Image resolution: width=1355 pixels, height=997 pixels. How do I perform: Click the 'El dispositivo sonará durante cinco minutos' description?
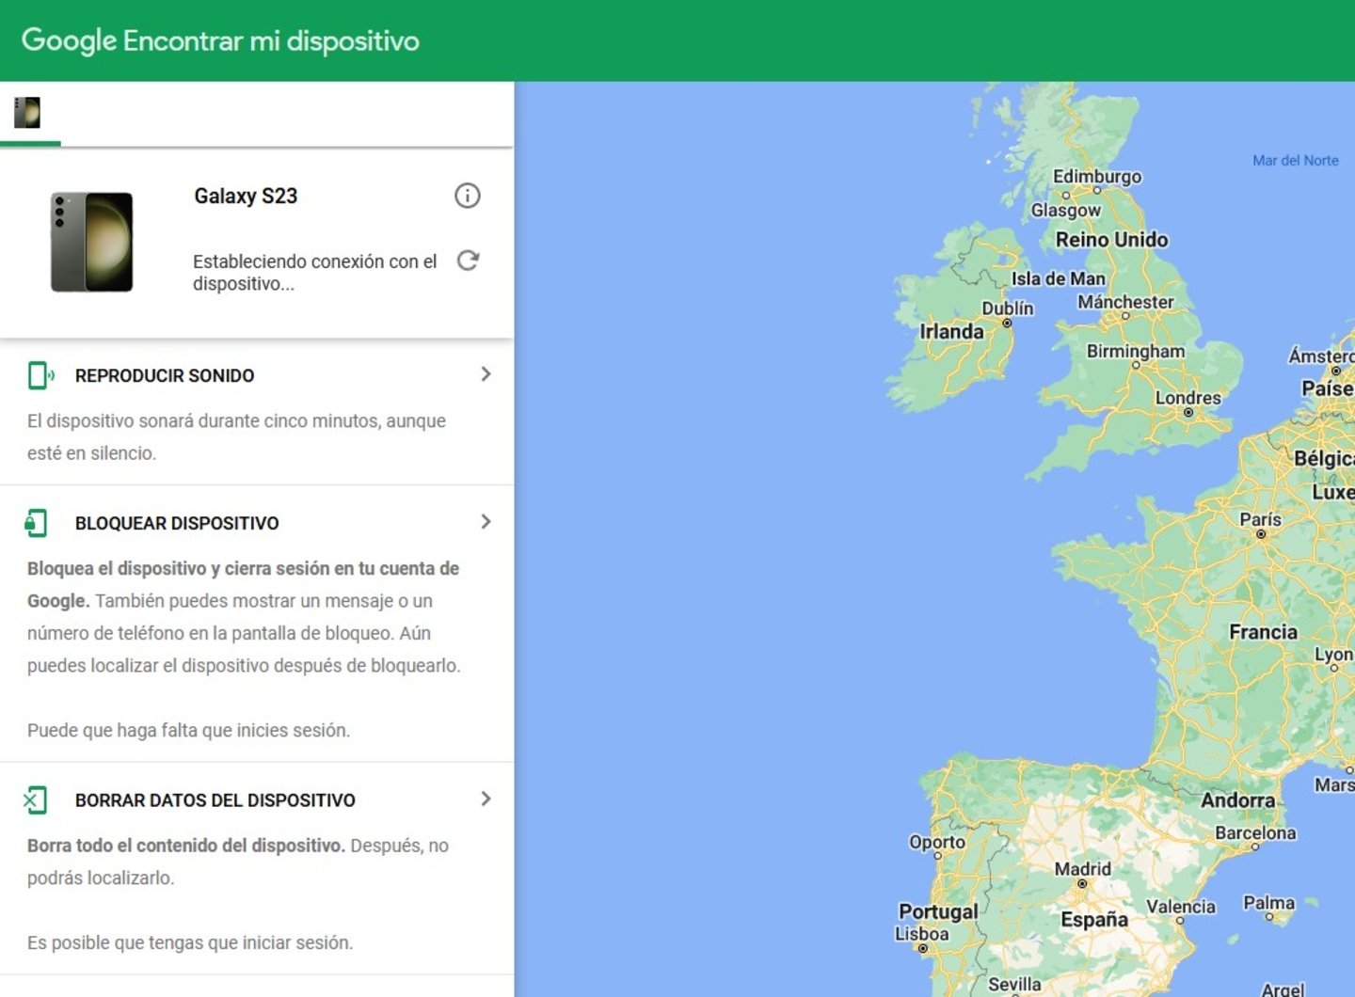click(x=236, y=436)
